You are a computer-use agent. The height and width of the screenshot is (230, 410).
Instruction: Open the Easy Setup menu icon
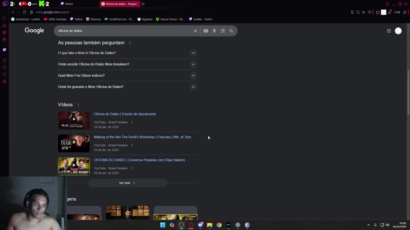click(405, 12)
